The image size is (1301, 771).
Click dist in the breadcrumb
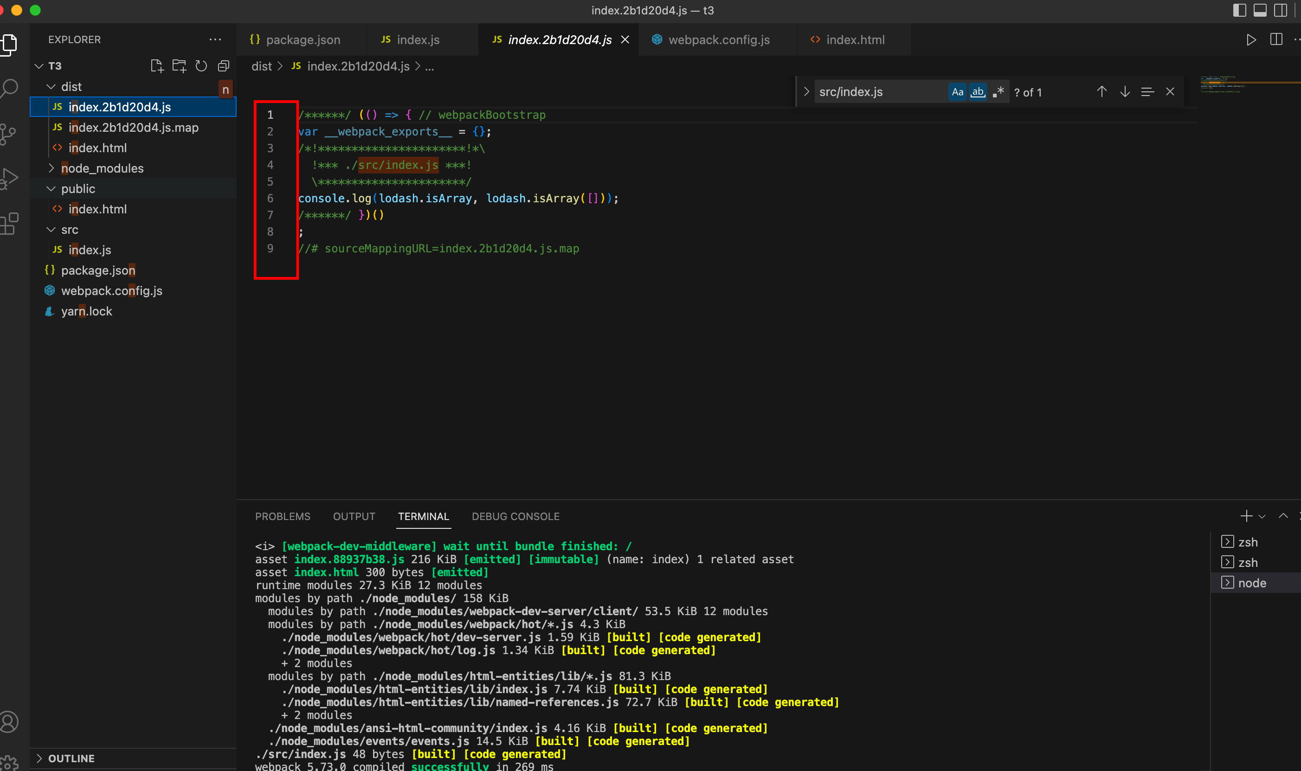[x=261, y=66]
